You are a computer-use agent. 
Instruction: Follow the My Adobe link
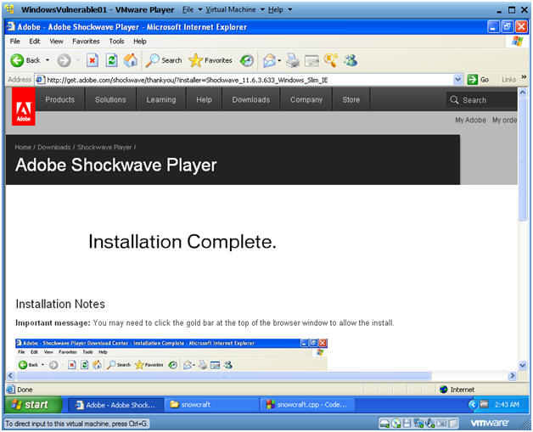coord(470,120)
